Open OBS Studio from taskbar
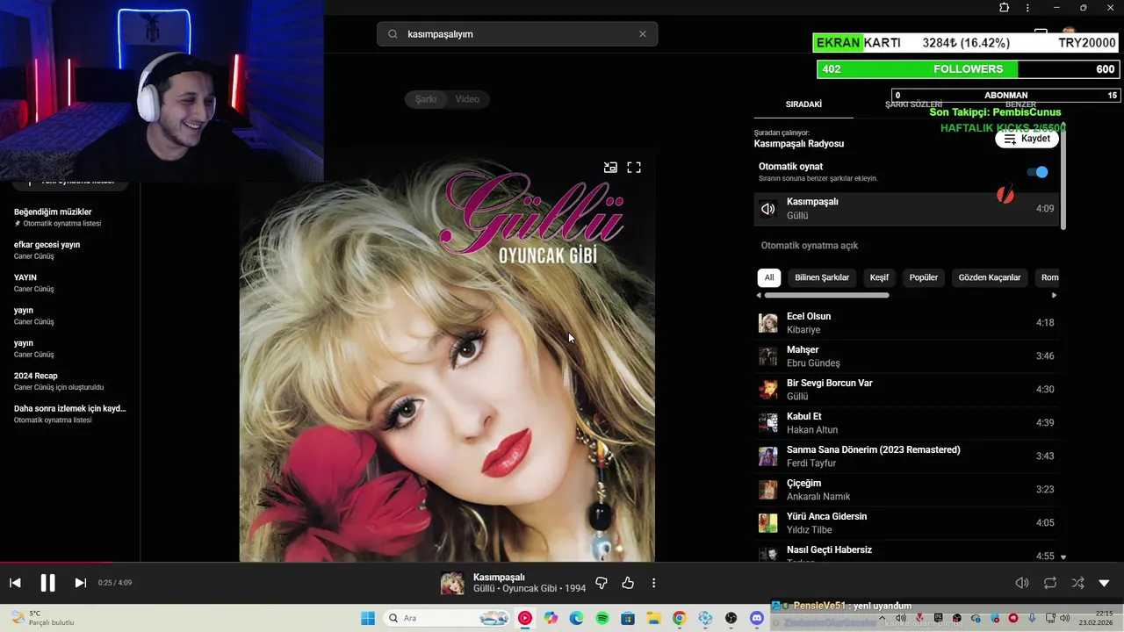 [731, 619]
